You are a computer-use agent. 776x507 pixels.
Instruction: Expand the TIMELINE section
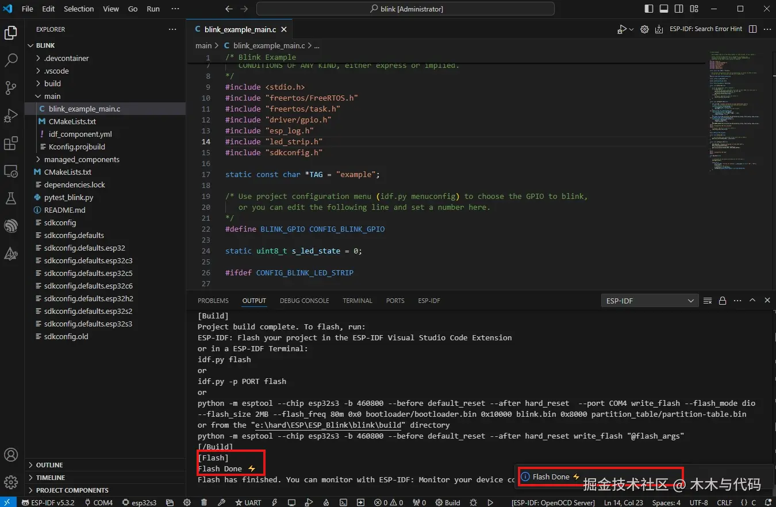pyautogui.click(x=105, y=478)
